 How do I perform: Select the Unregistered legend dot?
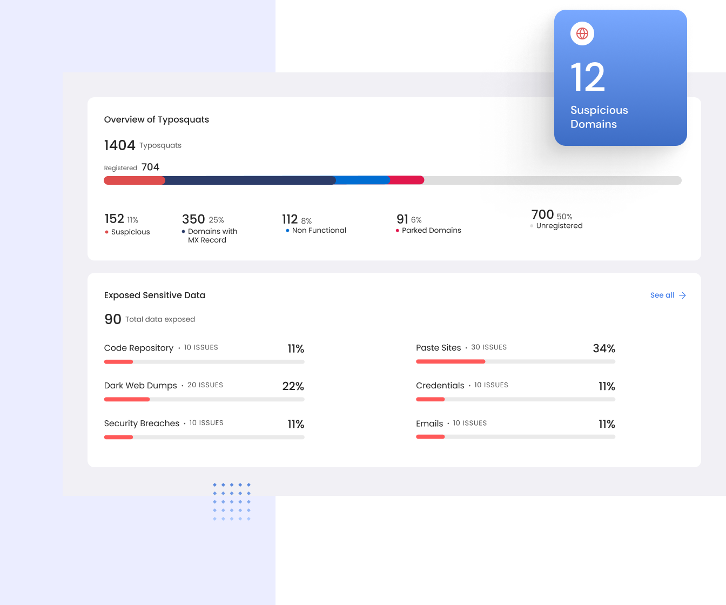(x=530, y=226)
